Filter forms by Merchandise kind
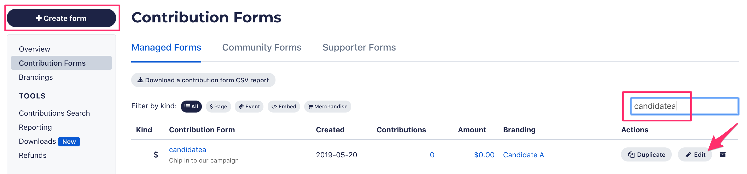The width and height of the screenshot is (747, 174). coord(328,107)
